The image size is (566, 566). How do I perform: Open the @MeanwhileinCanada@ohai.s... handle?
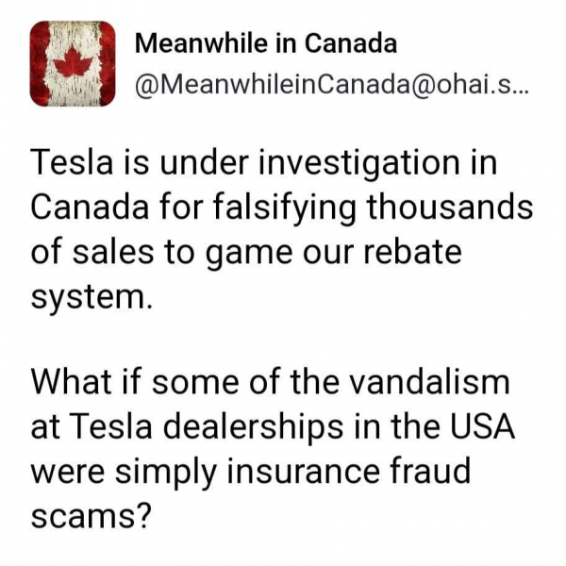pos(331,86)
